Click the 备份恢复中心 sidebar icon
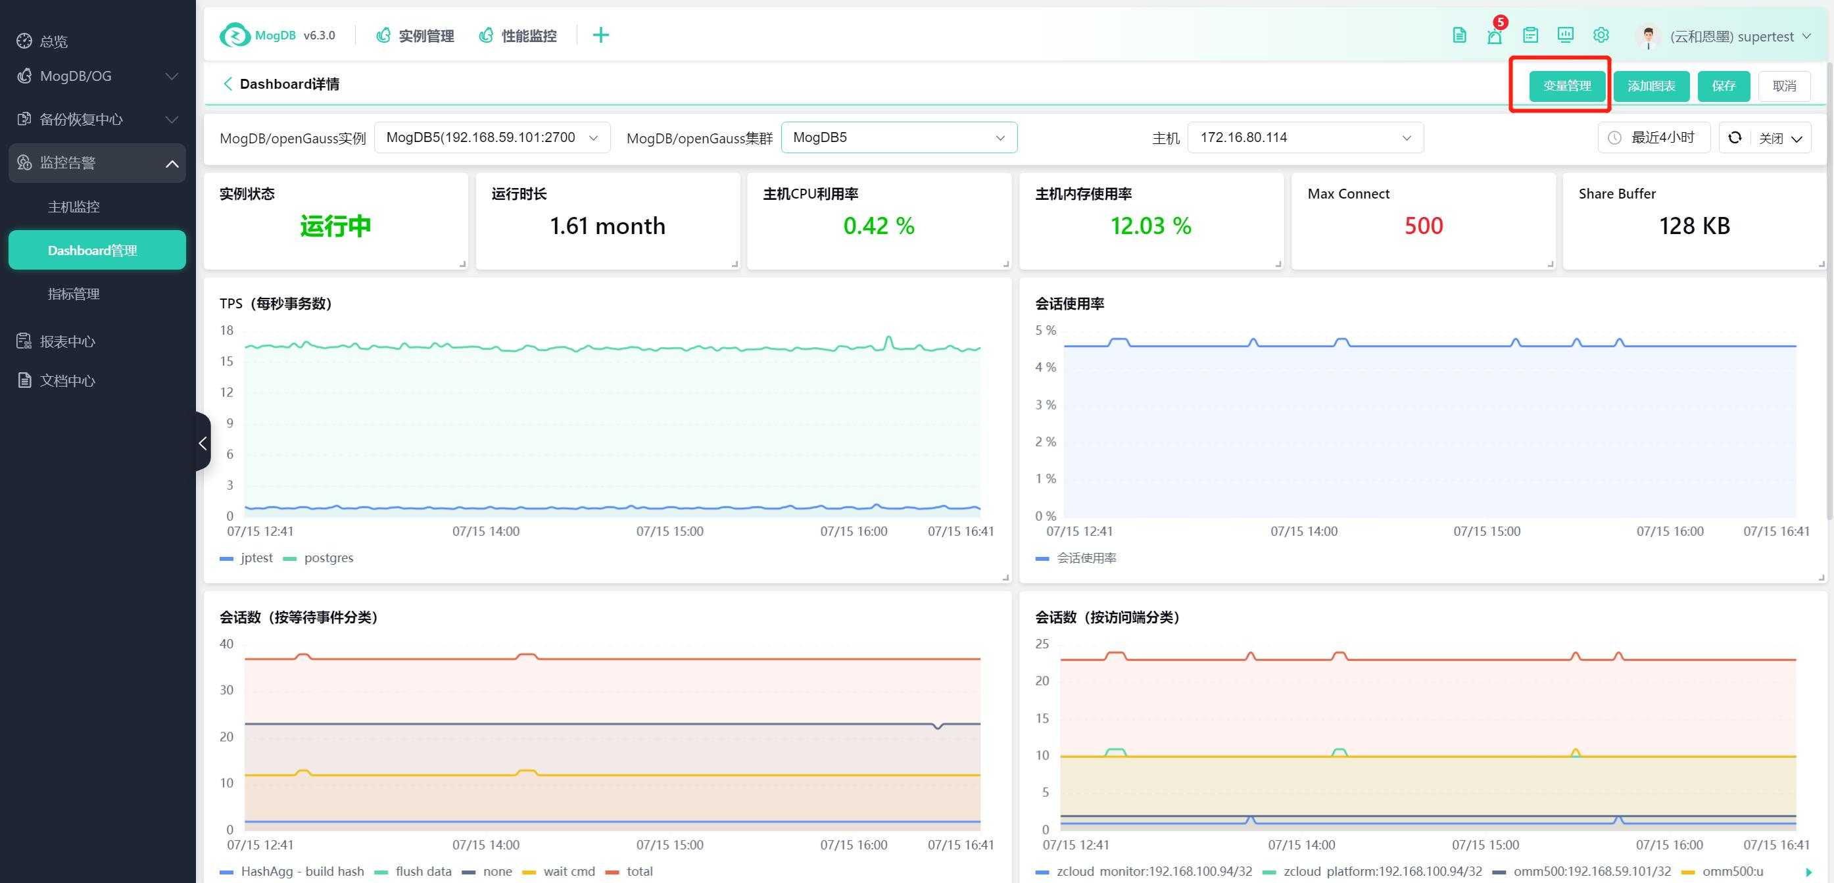Screen dimensions: 1834x883 pyautogui.click(x=24, y=119)
